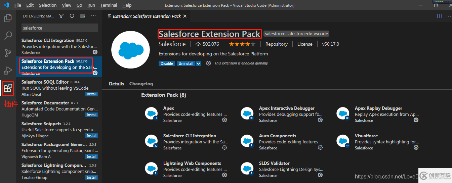Image resolution: width=452 pixels, height=183 pixels.
Task: Open the Go menu
Action: coord(79,5)
